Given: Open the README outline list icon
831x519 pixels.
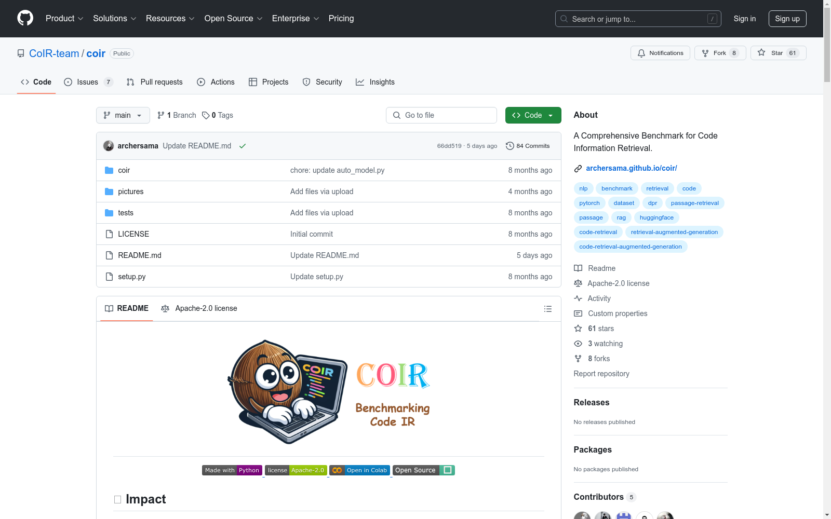Looking at the screenshot, I should tap(547, 309).
